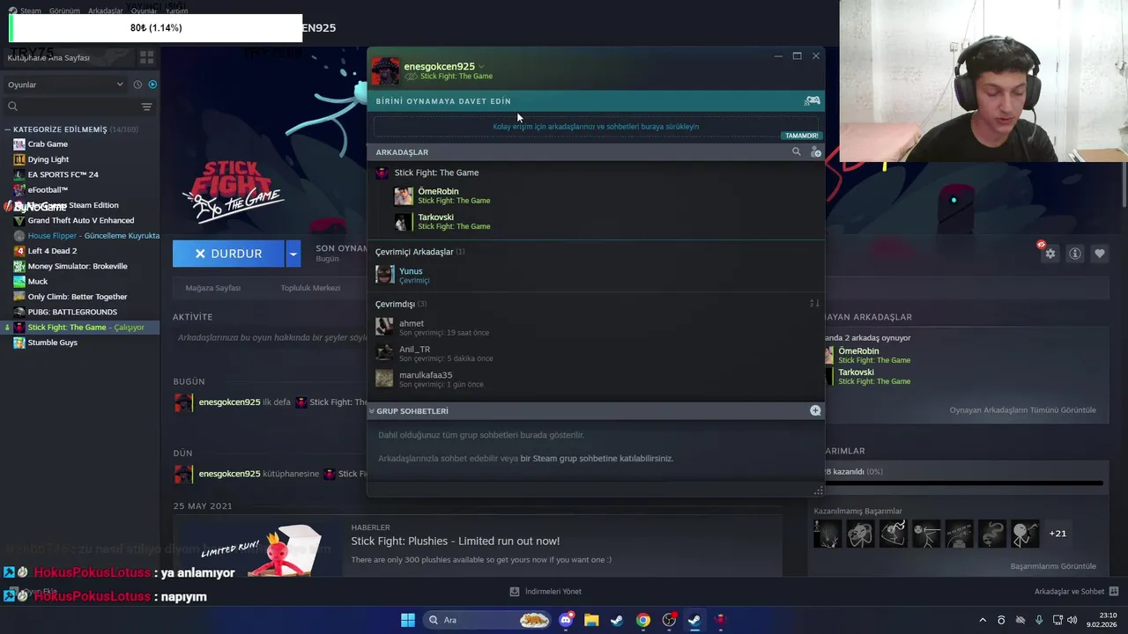Open chat with Yunus
Viewport: 1128px width, 634px height.
[x=595, y=275]
